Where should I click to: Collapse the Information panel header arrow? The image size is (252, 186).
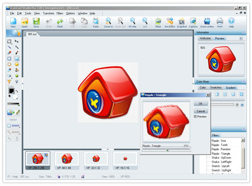tap(244, 32)
